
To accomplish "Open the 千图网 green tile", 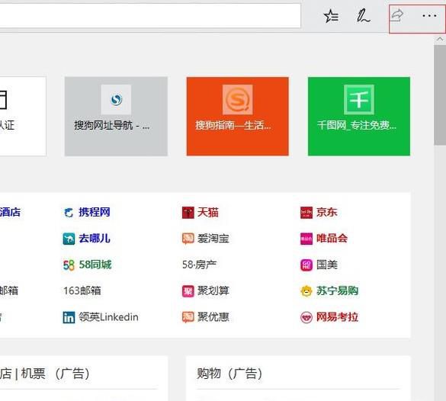I will click(x=359, y=117).
